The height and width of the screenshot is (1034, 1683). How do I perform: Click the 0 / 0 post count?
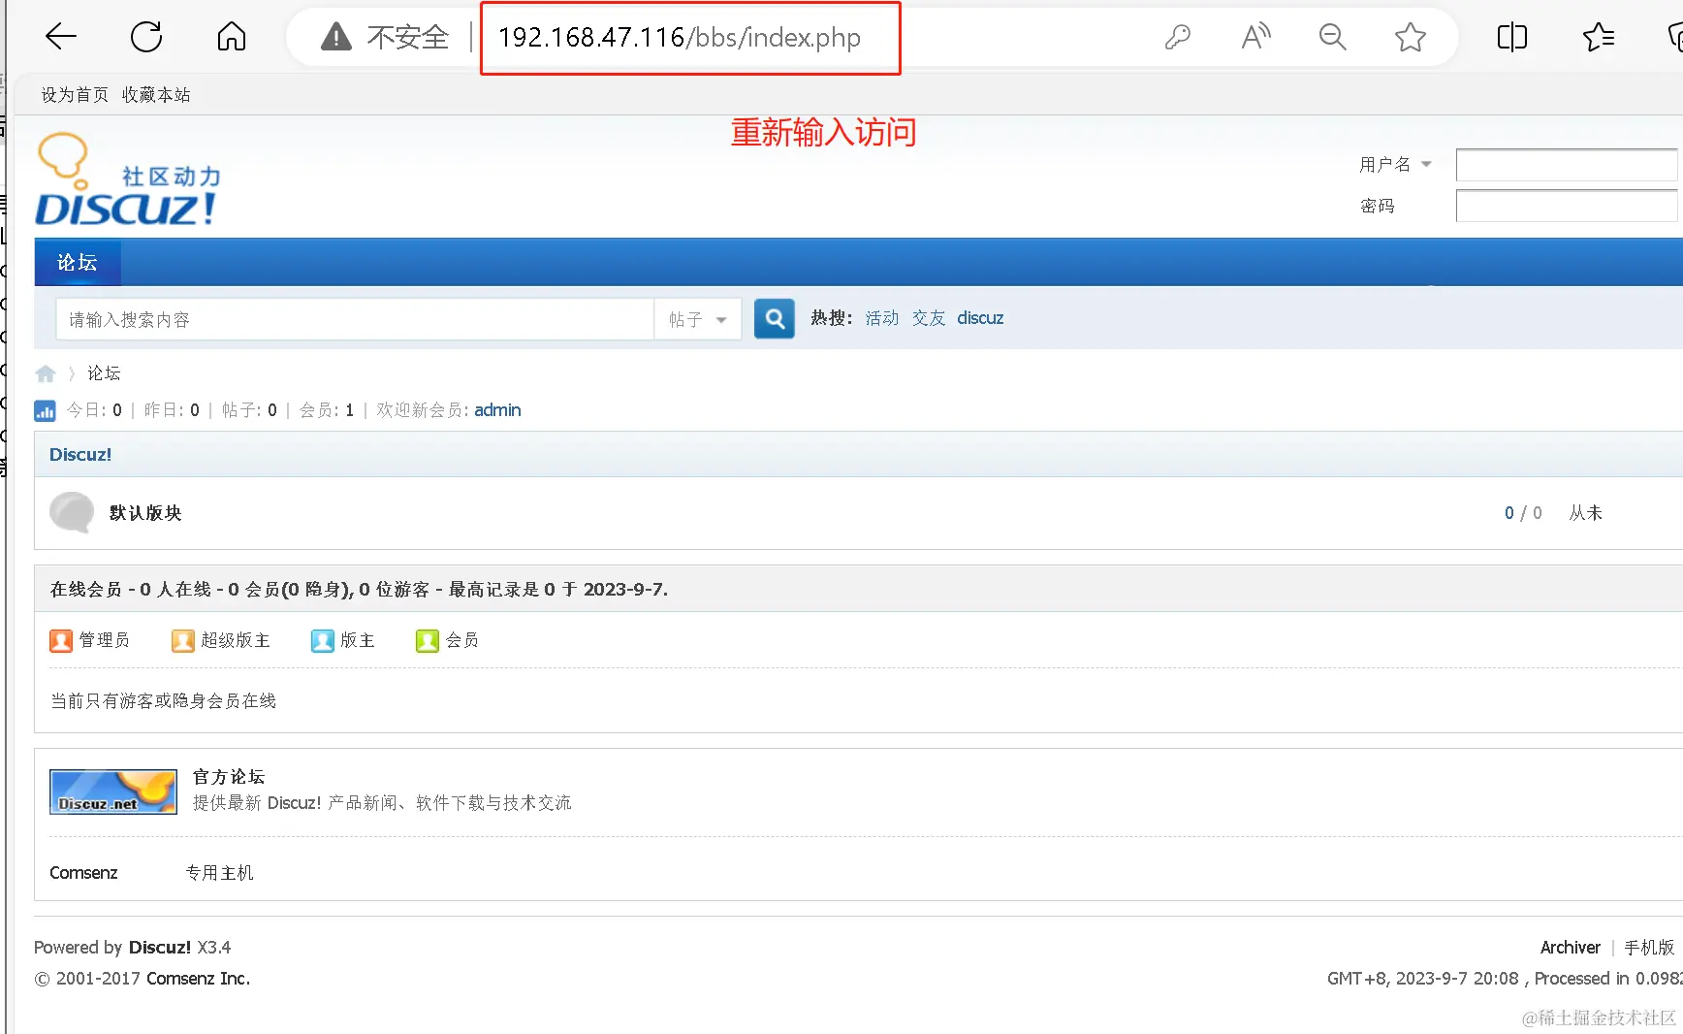(1523, 513)
